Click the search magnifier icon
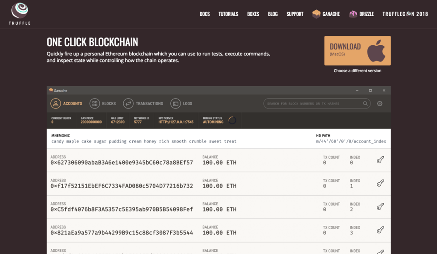The width and height of the screenshot is (437, 254). click(365, 103)
